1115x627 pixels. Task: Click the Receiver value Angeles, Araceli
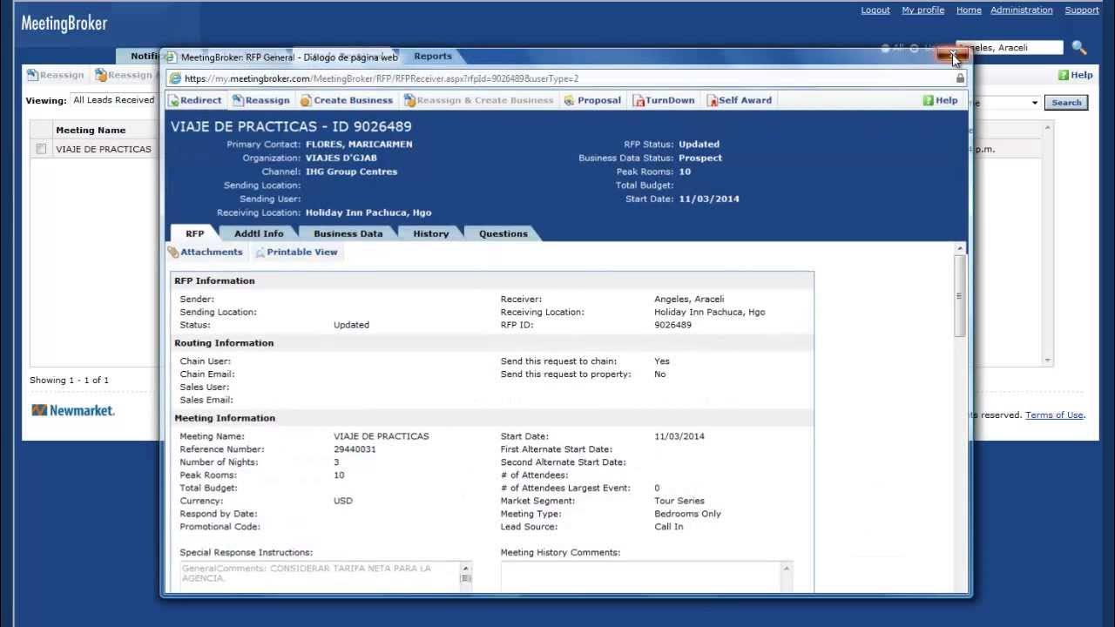[x=689, y=299]
